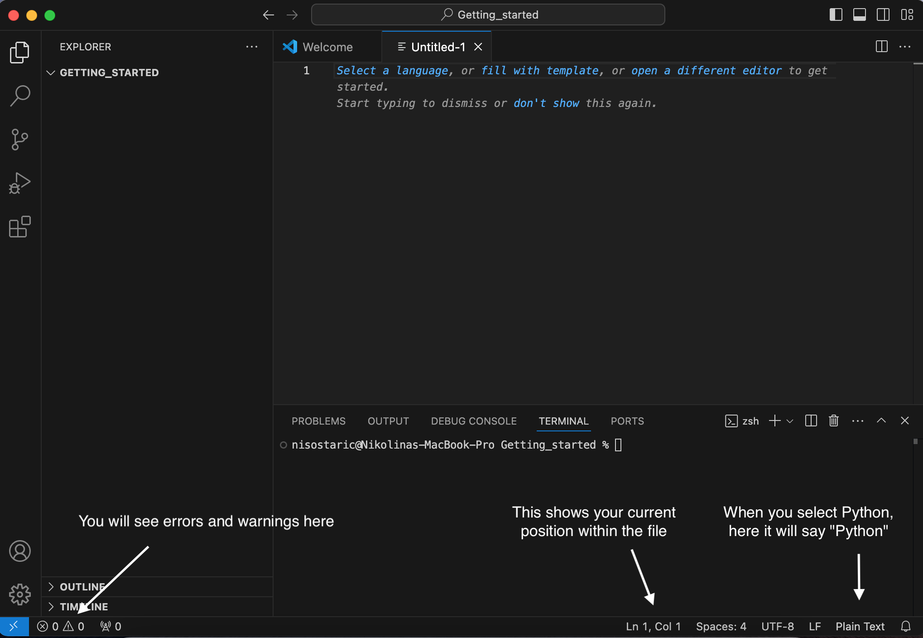
Task: Toggle the primary side bar
Action: [x=836, y=15]
